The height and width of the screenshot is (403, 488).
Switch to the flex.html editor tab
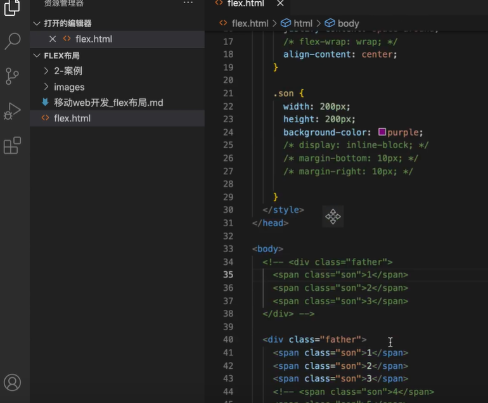point(245,4)
